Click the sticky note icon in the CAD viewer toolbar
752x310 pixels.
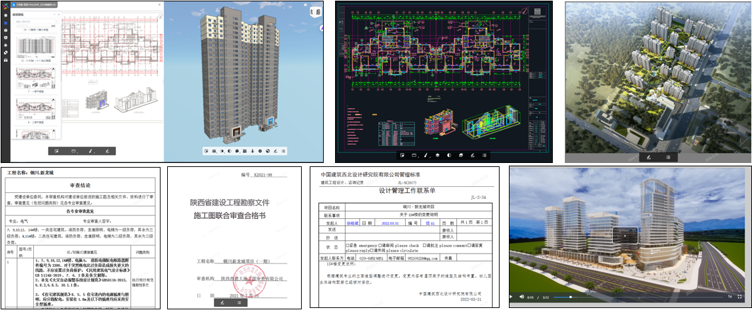click(402, 155)
